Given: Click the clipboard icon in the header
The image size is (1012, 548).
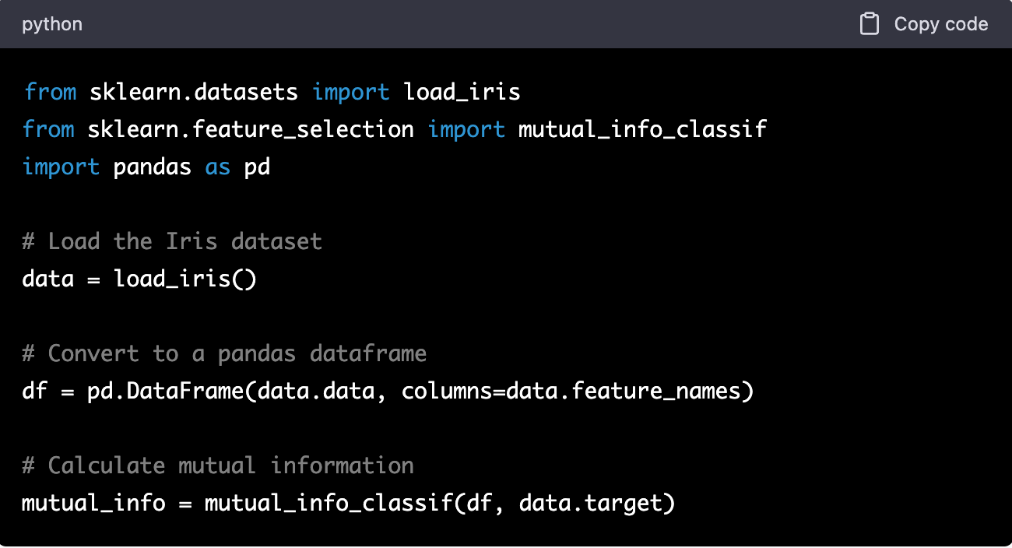Looking at the screenshot, I should coord(870,24).
